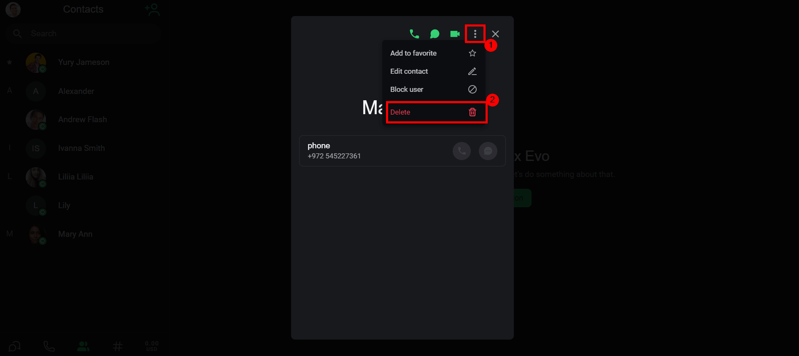Switch to the calls tab at bottom
Image resolution: width=799 pixels, height=356 pixels.
click(49, 346)
